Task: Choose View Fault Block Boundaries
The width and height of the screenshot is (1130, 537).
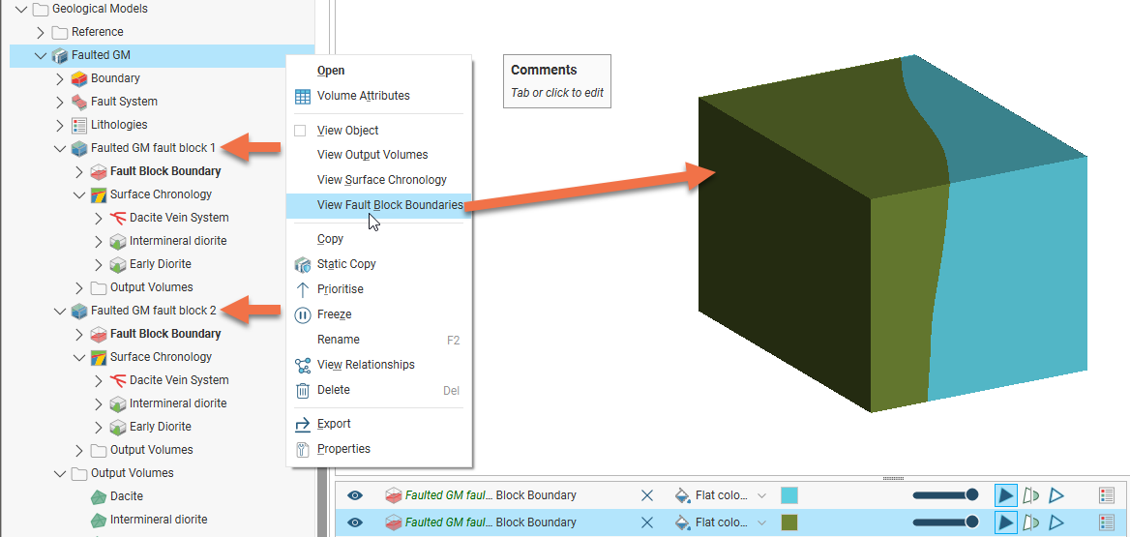Action: 389,205
